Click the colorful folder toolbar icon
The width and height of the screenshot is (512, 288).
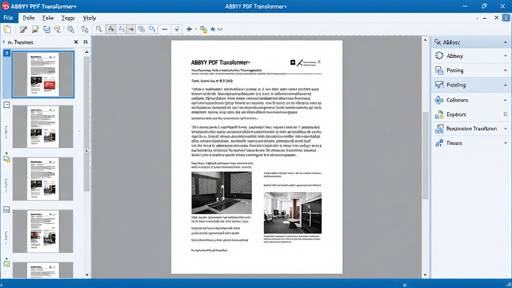click(203, 29)
